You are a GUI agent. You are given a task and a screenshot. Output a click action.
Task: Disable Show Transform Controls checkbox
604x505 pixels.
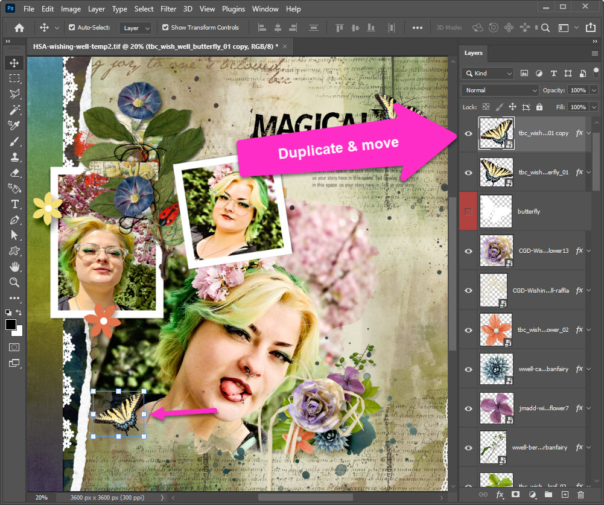(x=166, y=28)
